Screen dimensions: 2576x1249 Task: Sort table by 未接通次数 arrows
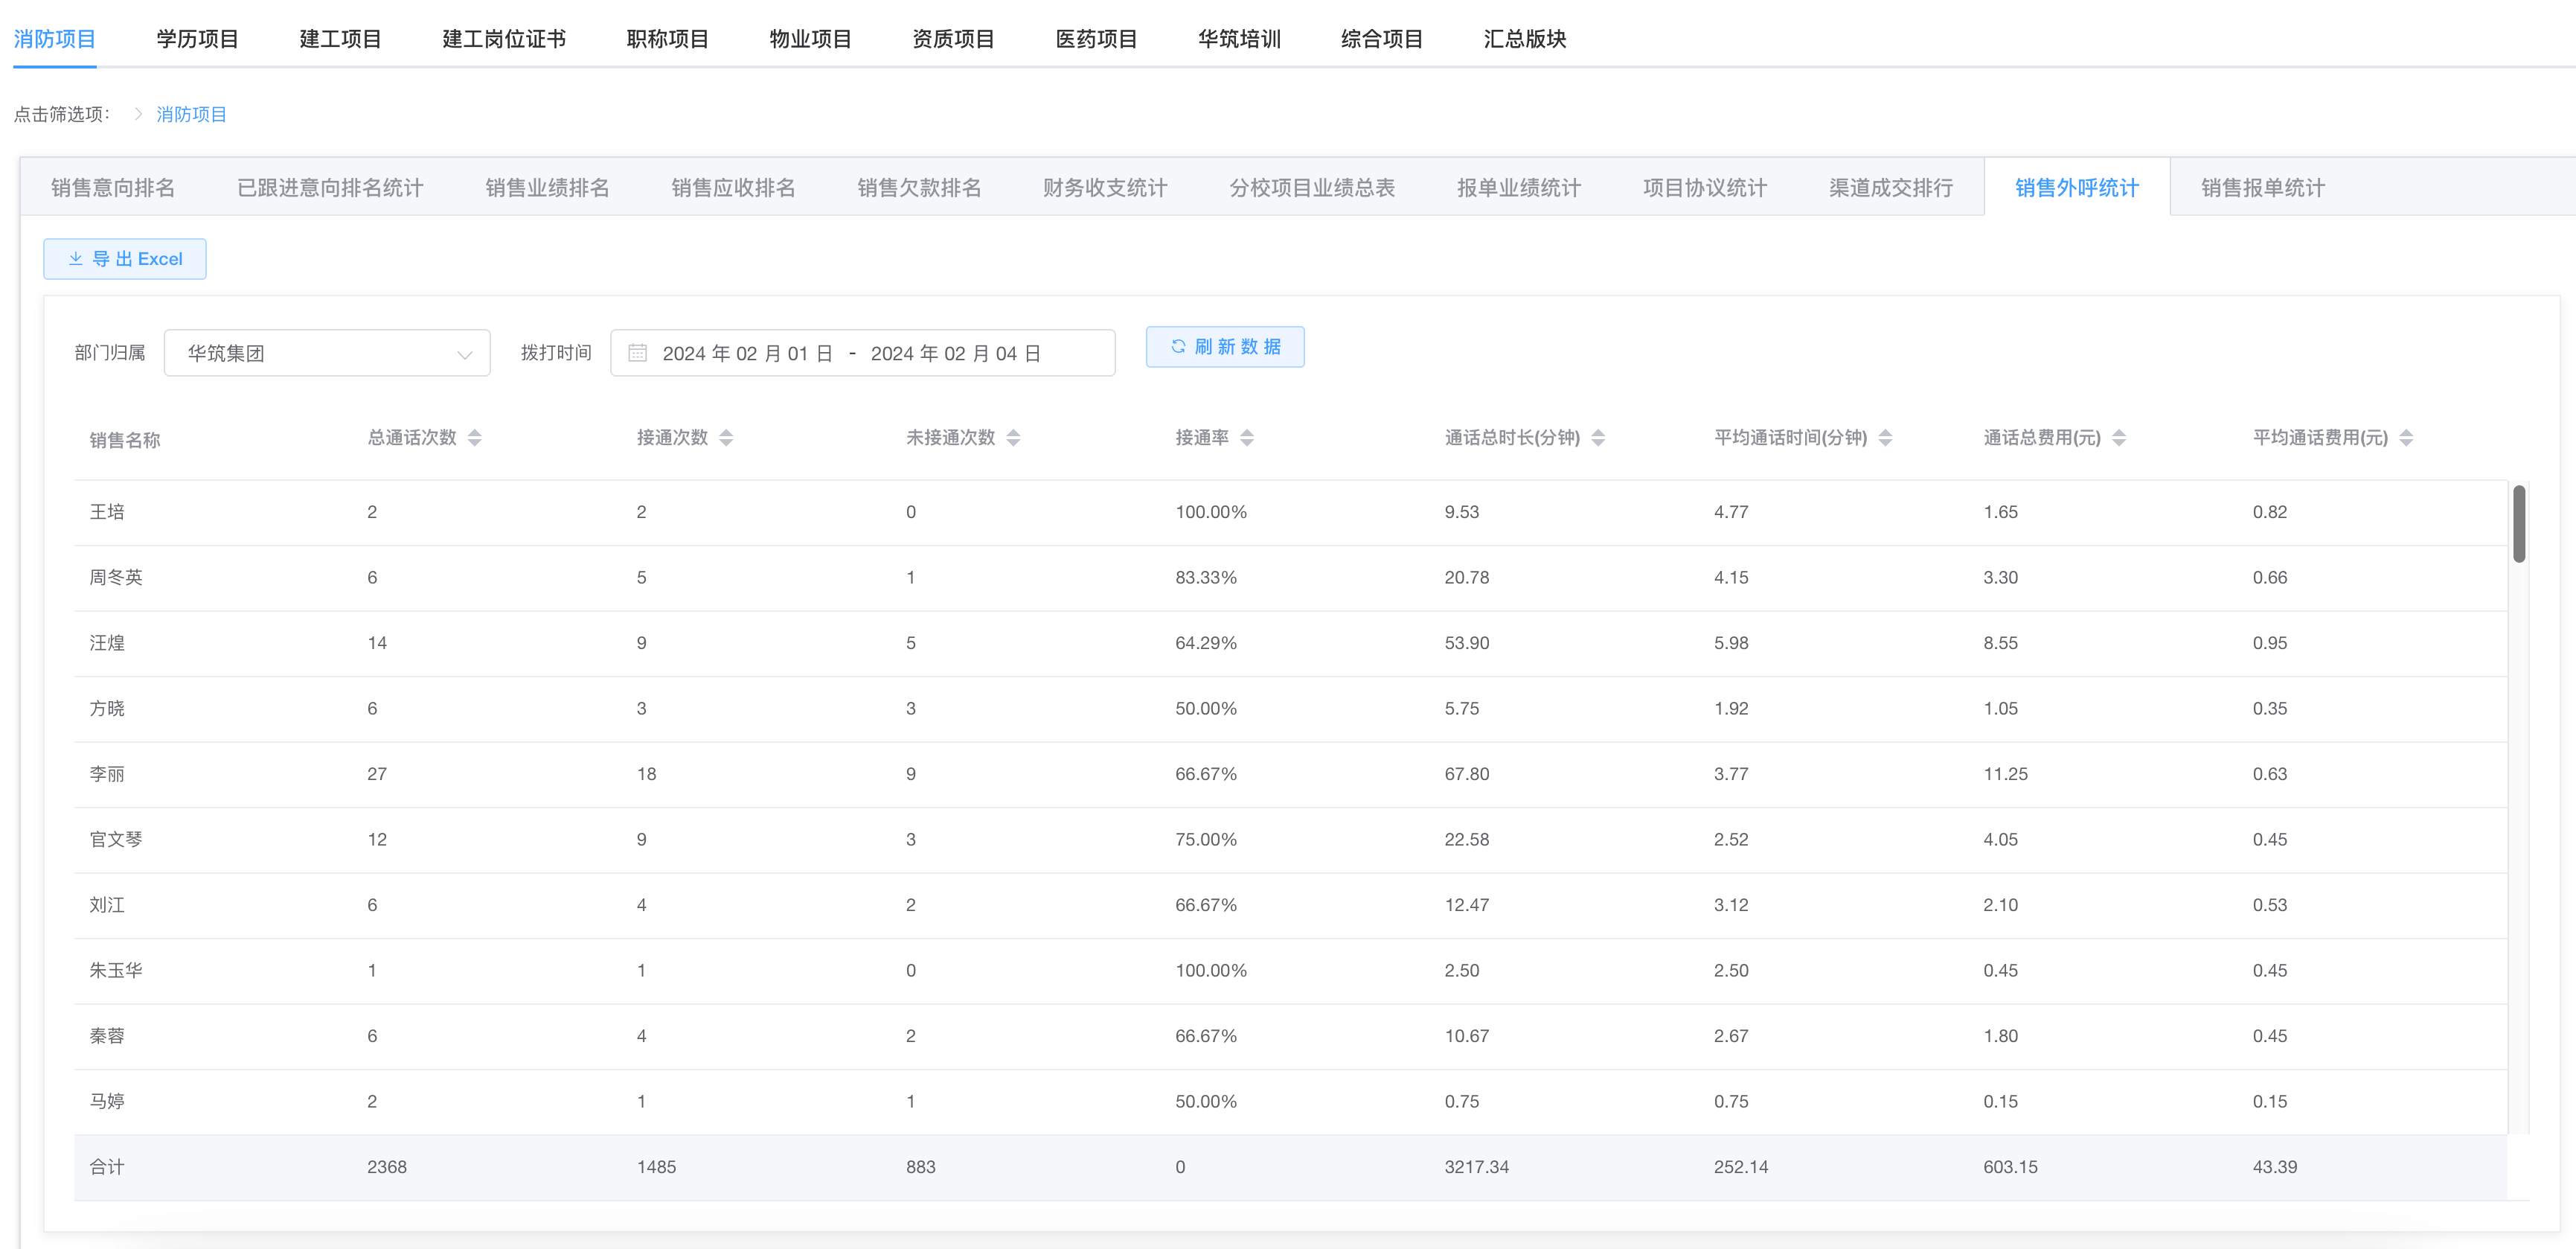(x=1013, y=438)
